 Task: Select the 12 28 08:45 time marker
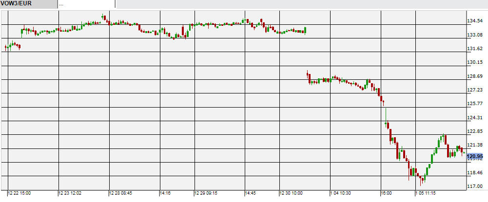point(121,193)
